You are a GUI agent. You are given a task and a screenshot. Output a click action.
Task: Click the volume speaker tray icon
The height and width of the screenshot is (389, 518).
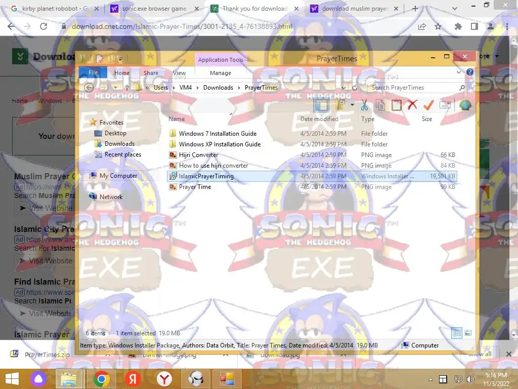(470, 379)
